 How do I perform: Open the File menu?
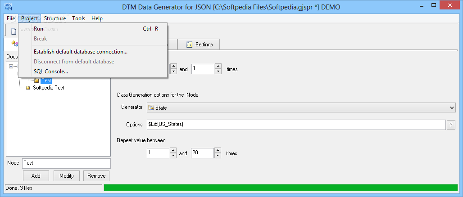click(11, 18)
